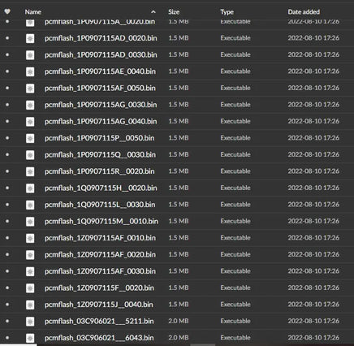Image resolution: width=354 pixels, height=346 pixels.
Task: Select file name pcmflash_1Q0907115H__0020.bin
Action: (x=101, y=188)
